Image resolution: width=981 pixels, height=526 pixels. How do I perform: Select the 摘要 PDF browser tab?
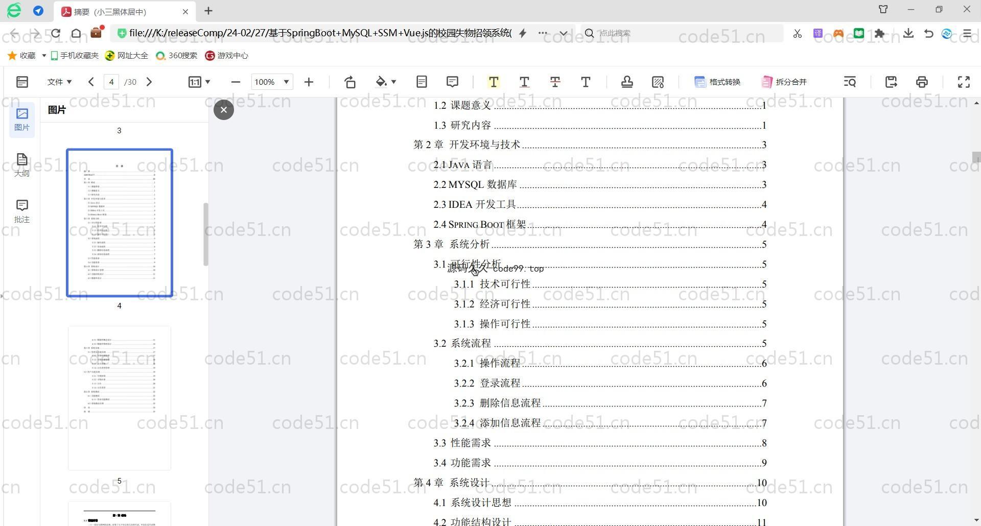coord(124,11)
